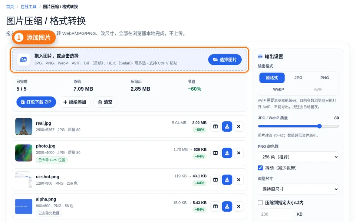Click the 输出设置 sliders icon
The width and height of the screenshot is (356, 222).
tap(260, 56)
